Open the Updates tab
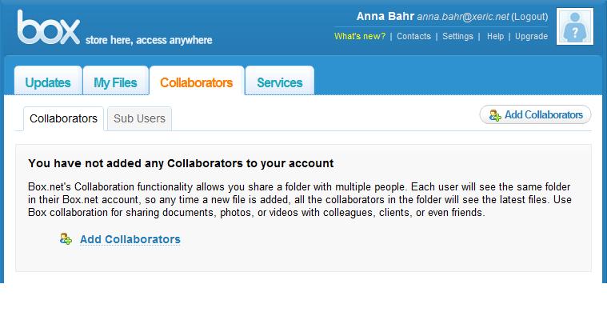 (x=48, y=81)
